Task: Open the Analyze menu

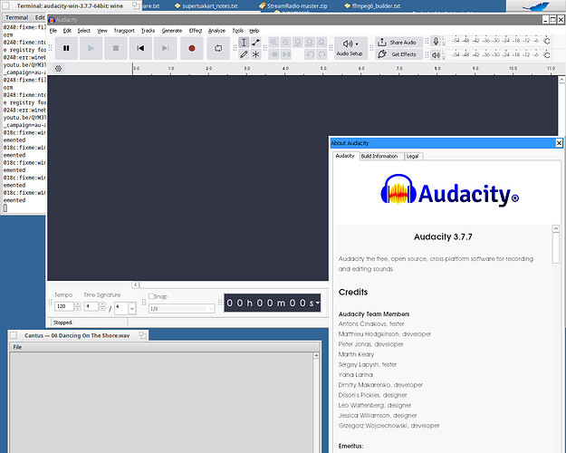Action: pos(216,31)
